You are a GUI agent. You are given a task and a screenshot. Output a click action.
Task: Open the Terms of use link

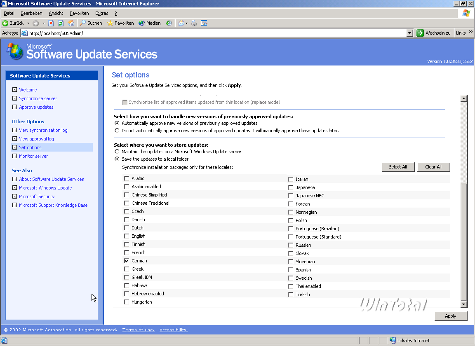pos(139,330)
